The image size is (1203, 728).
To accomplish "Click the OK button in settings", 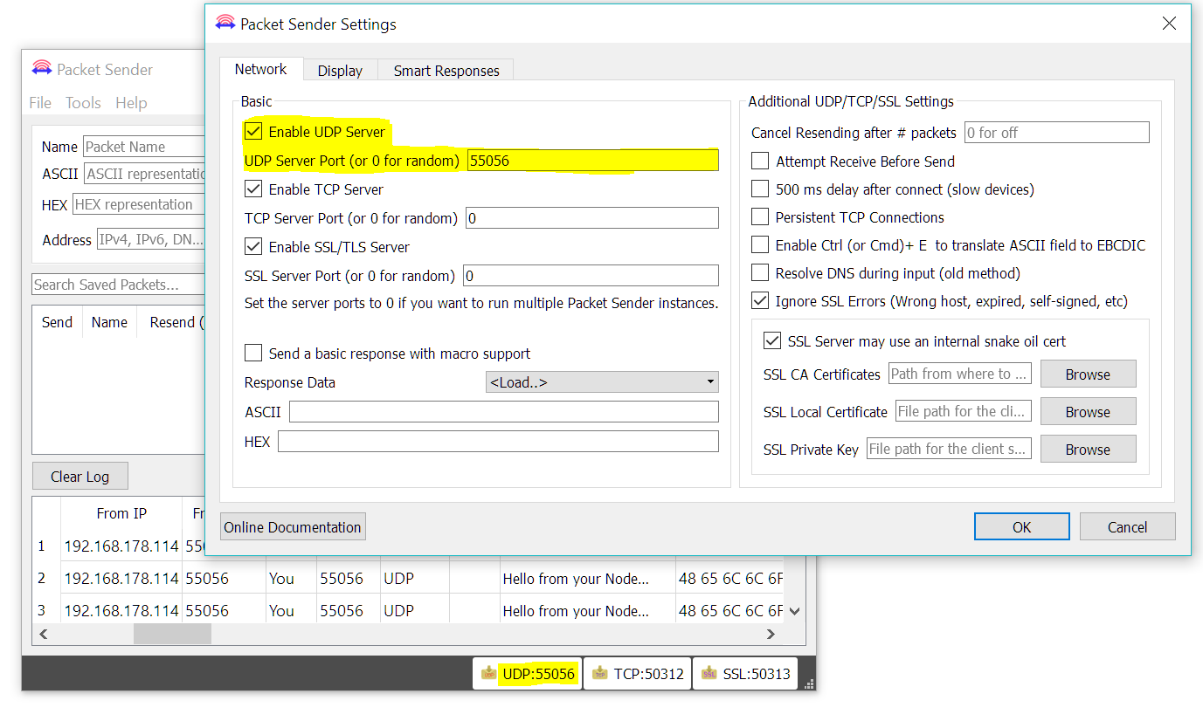I will (x=1022, y=527).
